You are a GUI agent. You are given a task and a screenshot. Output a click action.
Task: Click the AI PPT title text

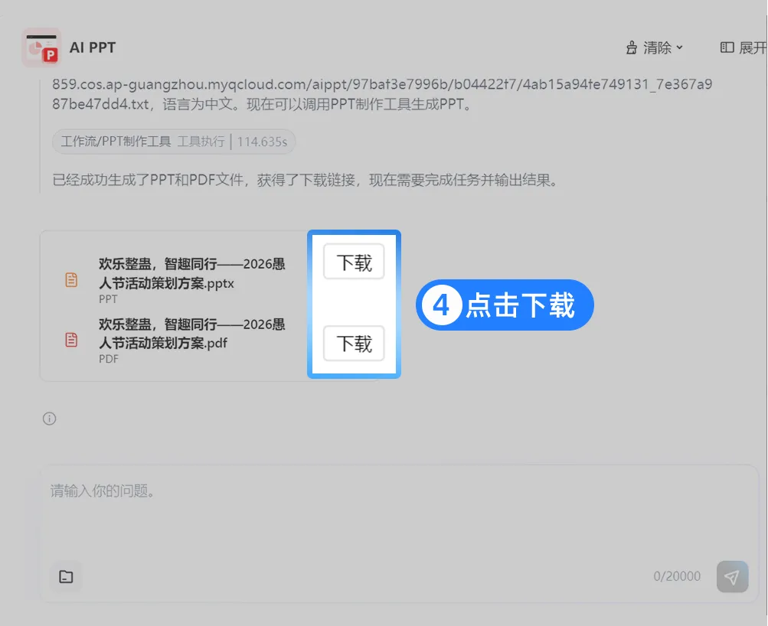[93, 47]
